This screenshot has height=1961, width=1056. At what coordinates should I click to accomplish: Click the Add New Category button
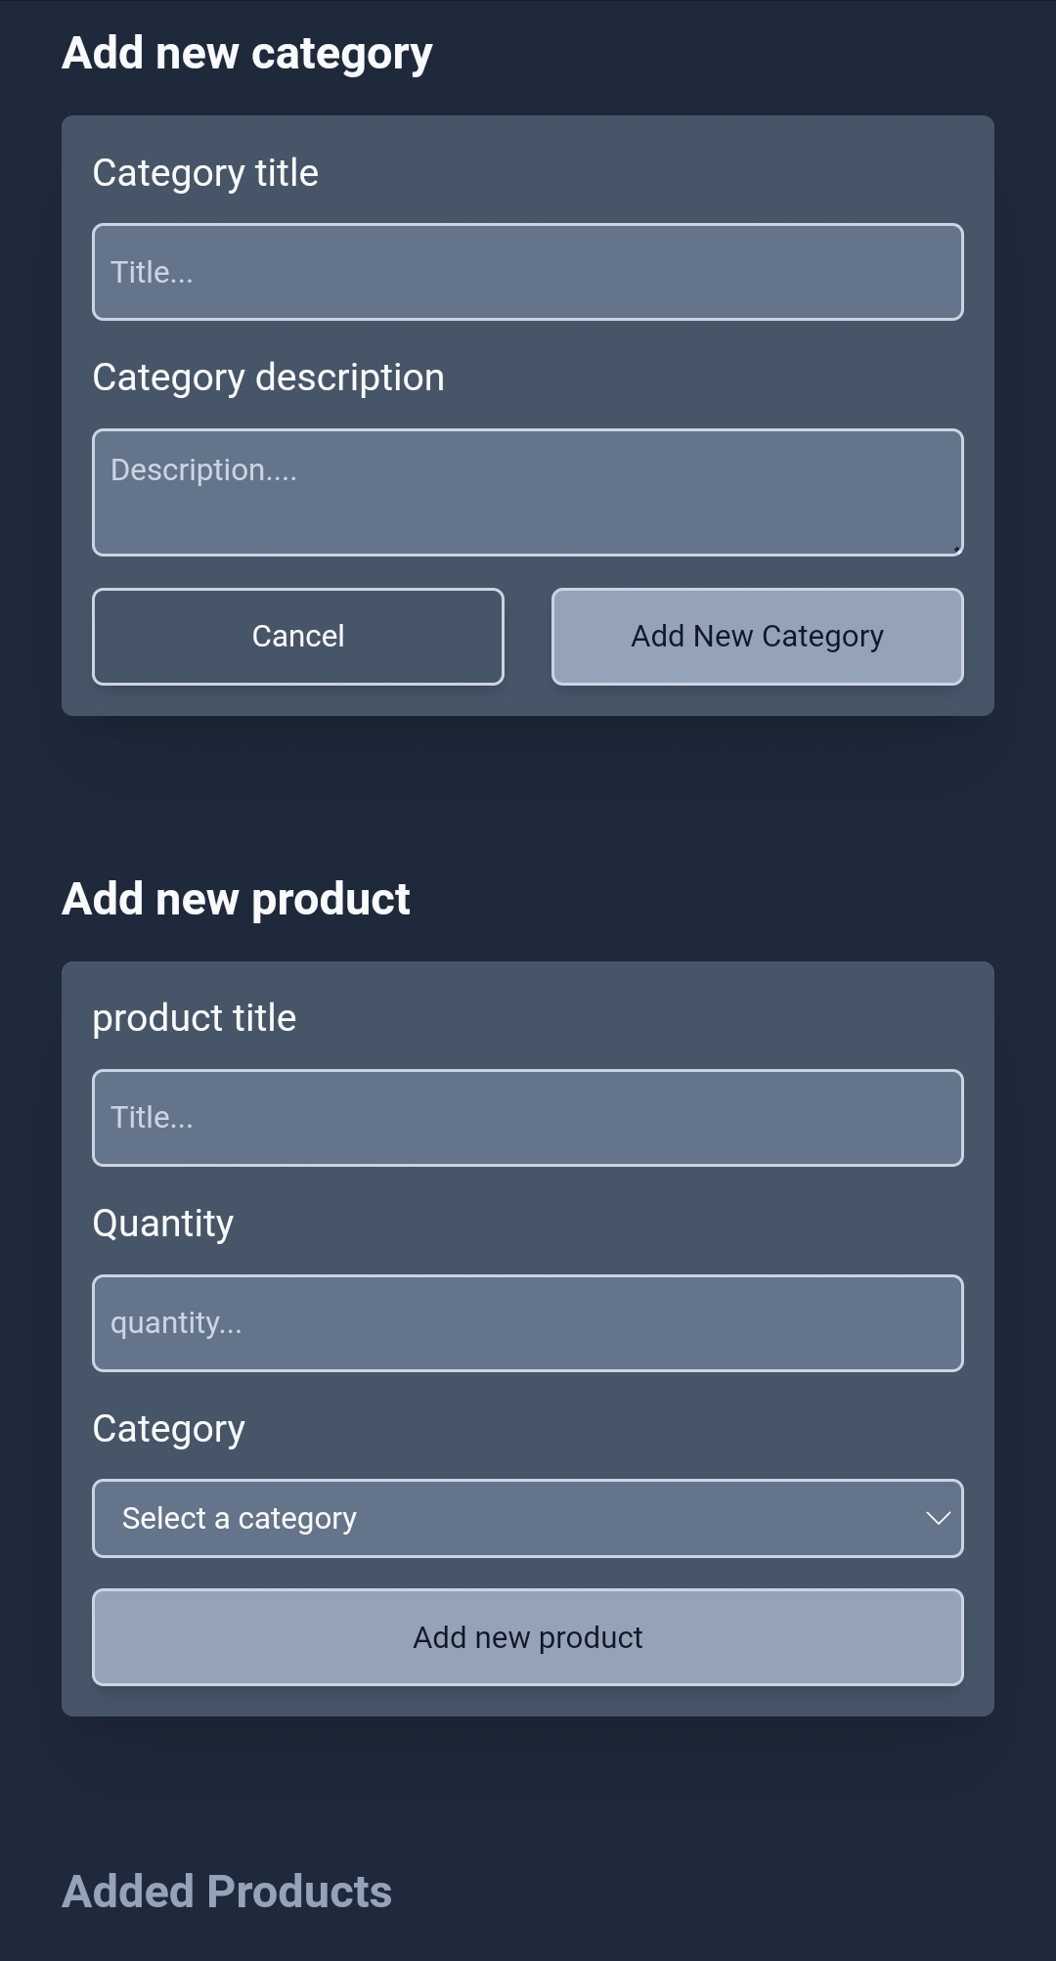click(758, 637)
